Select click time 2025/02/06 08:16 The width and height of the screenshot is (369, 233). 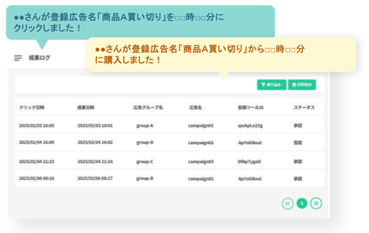click(37, 179)
